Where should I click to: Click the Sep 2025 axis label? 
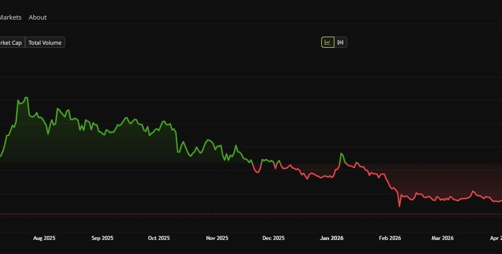tap(102, 238)
